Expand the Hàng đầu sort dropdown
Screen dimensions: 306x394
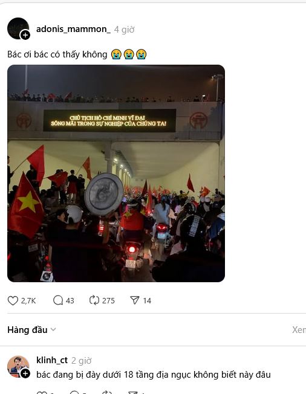click(x=31, y=330)
